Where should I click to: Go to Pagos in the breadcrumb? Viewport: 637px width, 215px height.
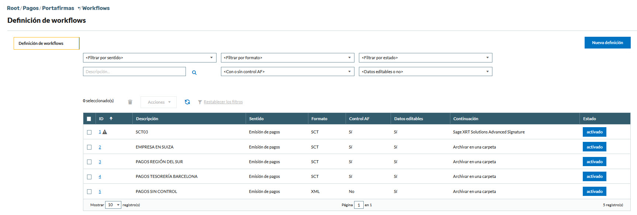(31, 8)
